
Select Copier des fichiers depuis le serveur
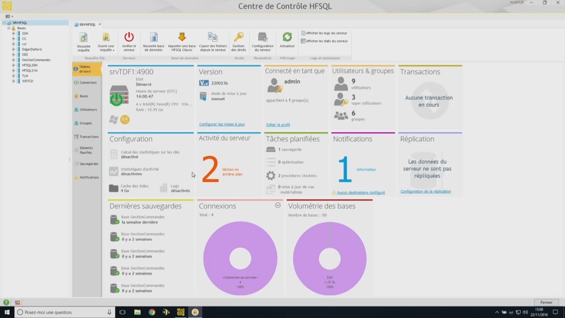[213, 42]
